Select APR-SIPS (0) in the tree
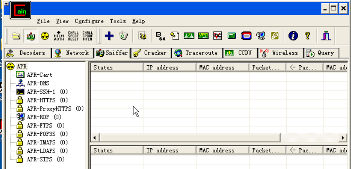The height and width of the screenshot is (169, 351). pyautogui.click(x=46, y=159)
